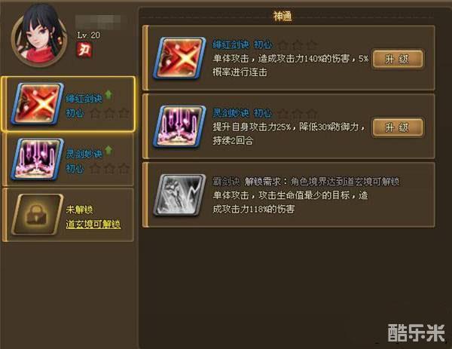Click the green upgrade arrow beside 灵剑妙诀

click(108, 150)
